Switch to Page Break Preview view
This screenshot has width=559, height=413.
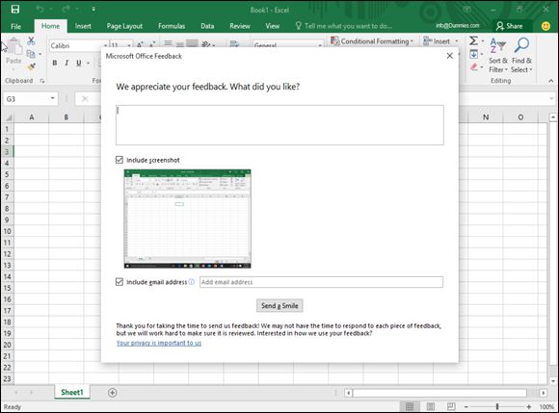pos(451,406)
